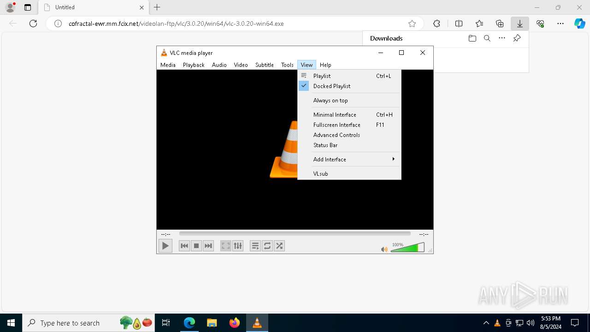Open Edge settings and more menu

pos(560,24)
